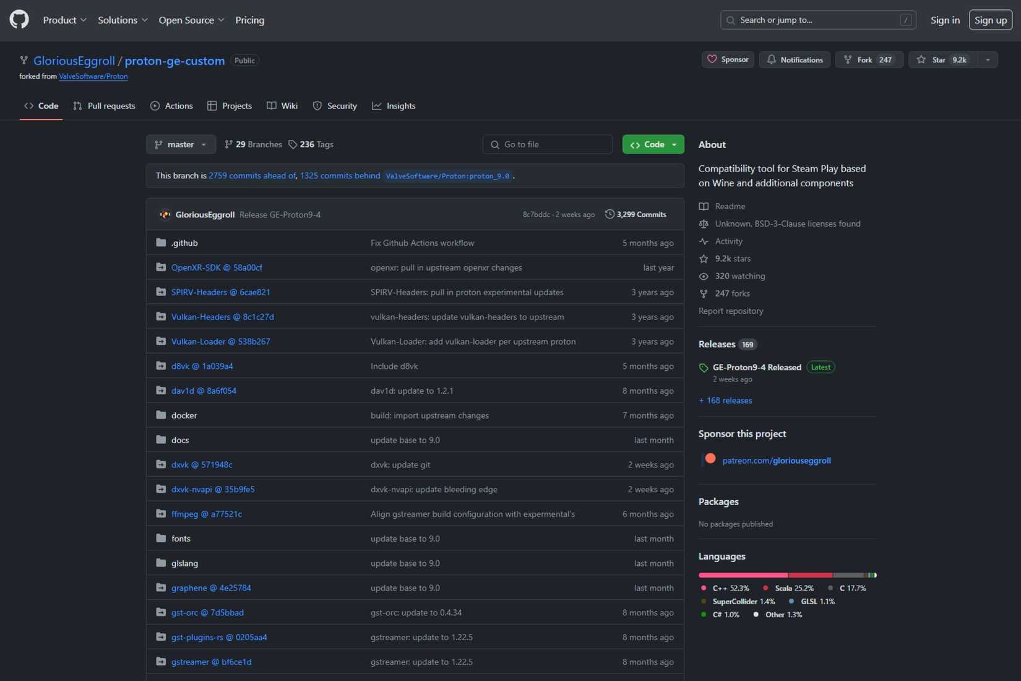Open the Notifications bell
The width and height of the screenshot is (1021, 681).
tap(772, 59)
